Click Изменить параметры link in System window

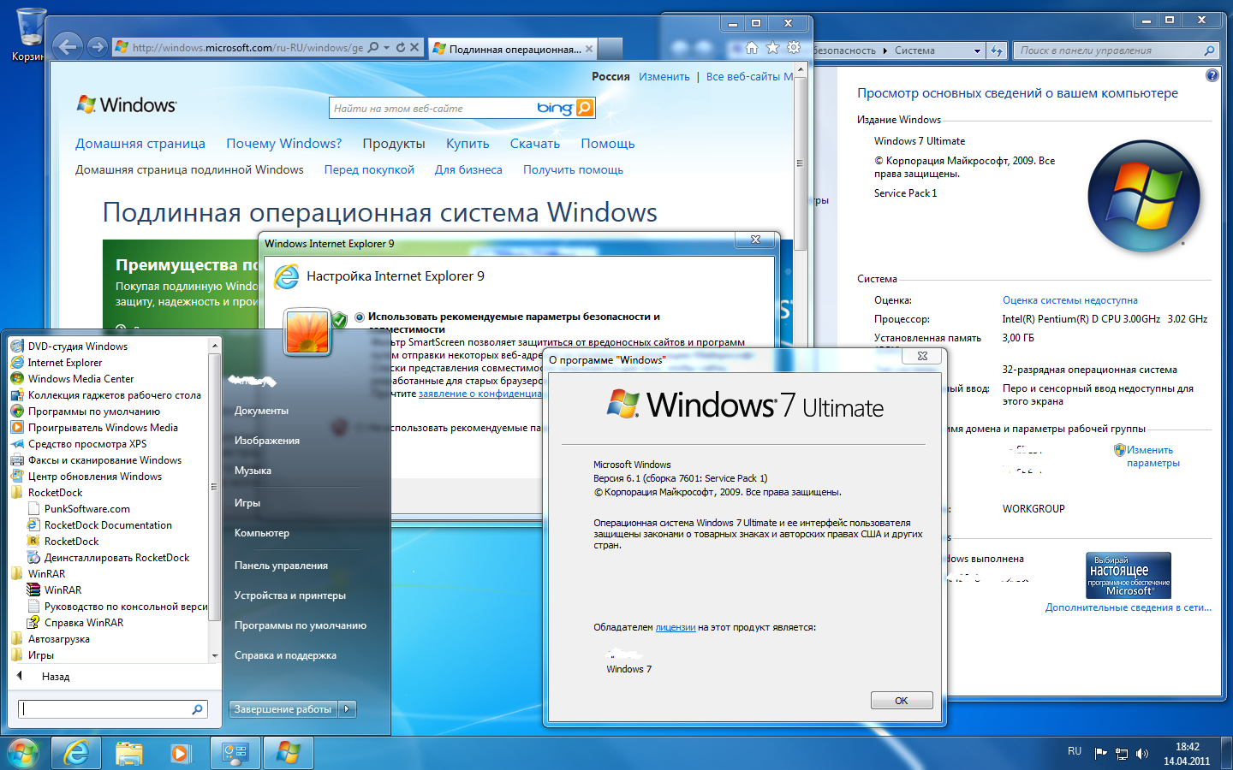point(1153,456)
